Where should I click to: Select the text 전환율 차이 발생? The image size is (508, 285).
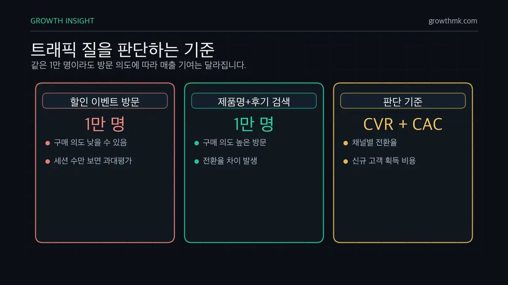tap(230, 161)
